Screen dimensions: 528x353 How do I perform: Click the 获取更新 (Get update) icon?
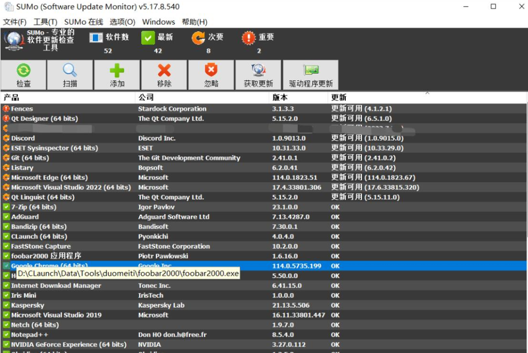[x=258, y=71]
